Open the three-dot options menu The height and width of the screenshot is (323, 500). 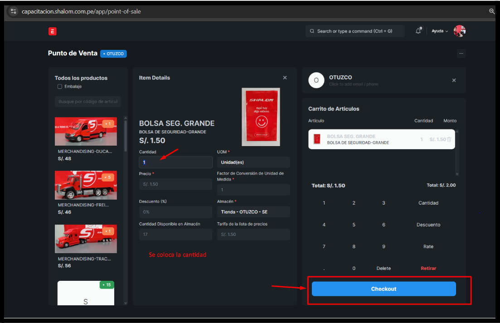coord(461,54)
